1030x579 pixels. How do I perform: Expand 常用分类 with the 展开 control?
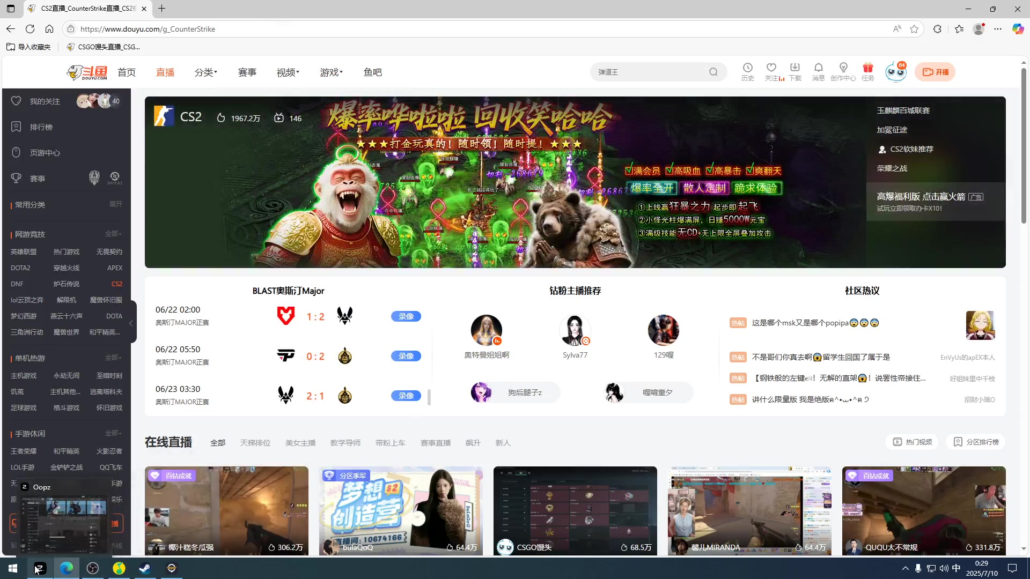coord(116,204)
